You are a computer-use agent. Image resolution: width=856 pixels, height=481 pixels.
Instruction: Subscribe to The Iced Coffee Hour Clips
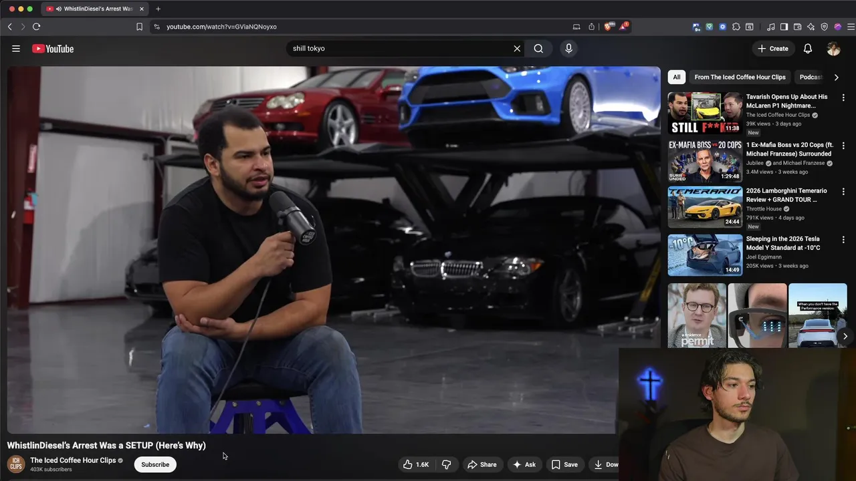coord(155,464)
